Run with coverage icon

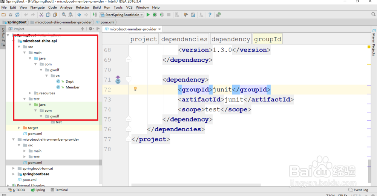coord(162,15)
